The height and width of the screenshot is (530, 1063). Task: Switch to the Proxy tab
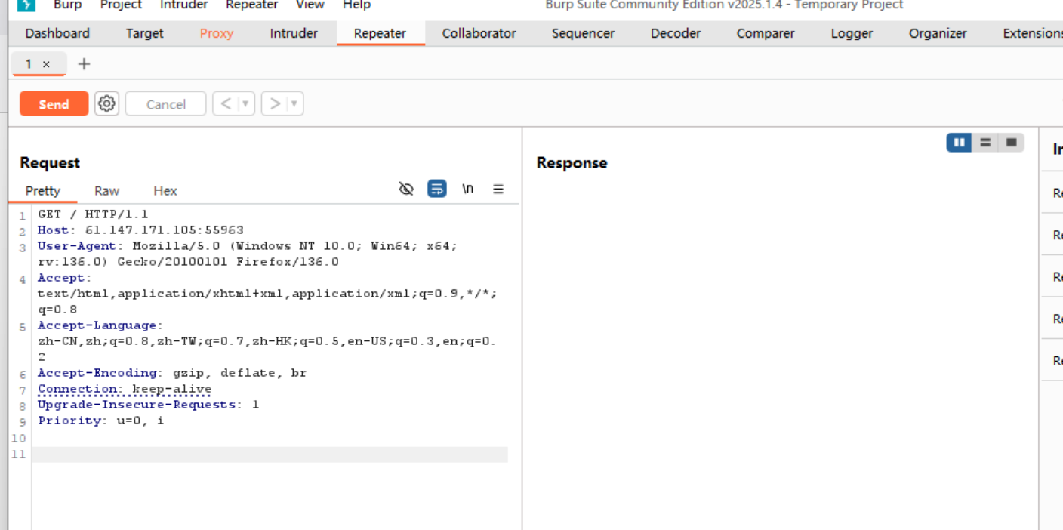point(217,33)
